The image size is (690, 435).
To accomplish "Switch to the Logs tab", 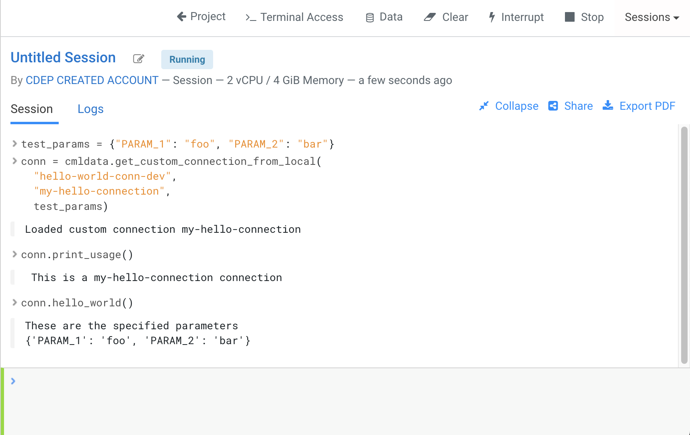I will [90, 109].
